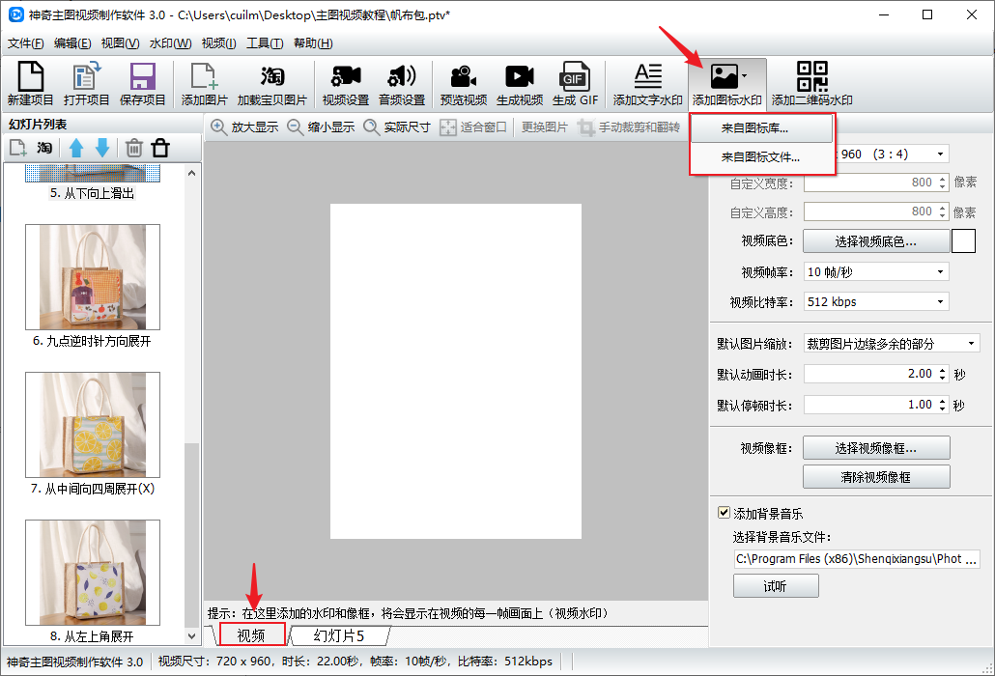Click the 选择视频像框... button
This screenshot has height=676, width=995.
[876, 447]
